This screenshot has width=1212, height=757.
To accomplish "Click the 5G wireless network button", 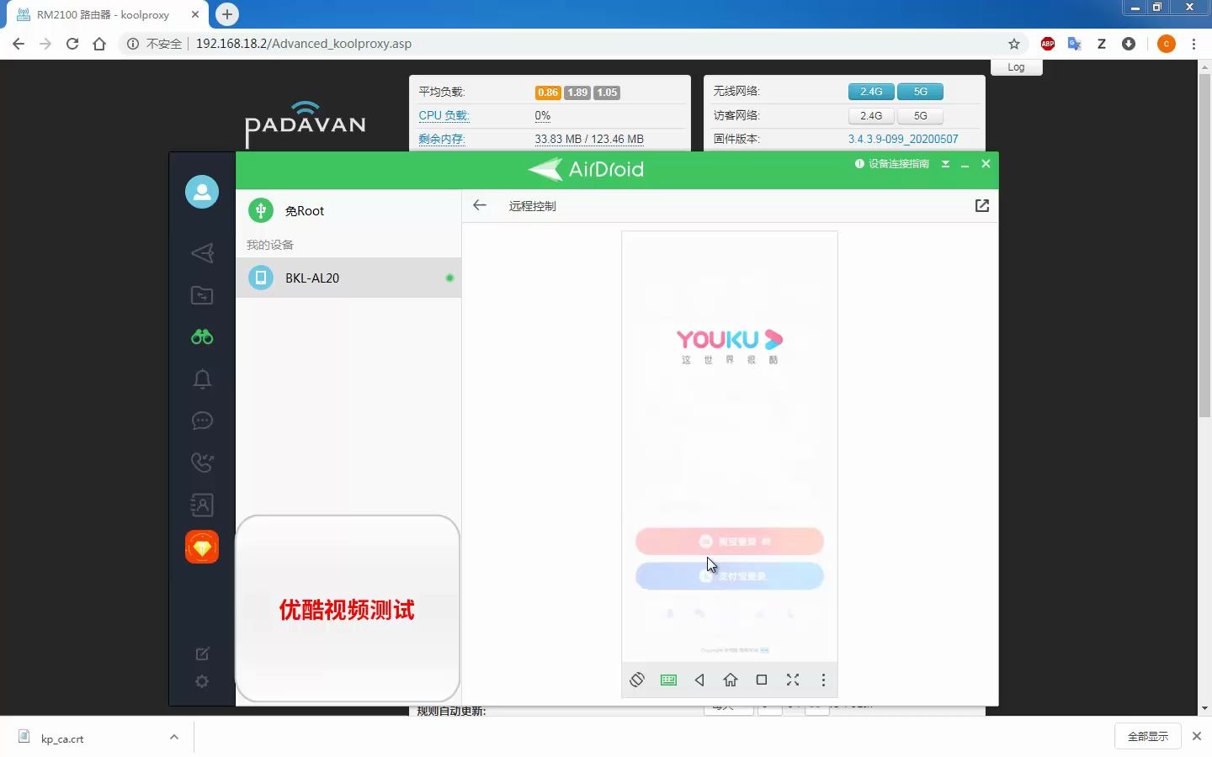I will pyautogui.click(x=921, y=92).
